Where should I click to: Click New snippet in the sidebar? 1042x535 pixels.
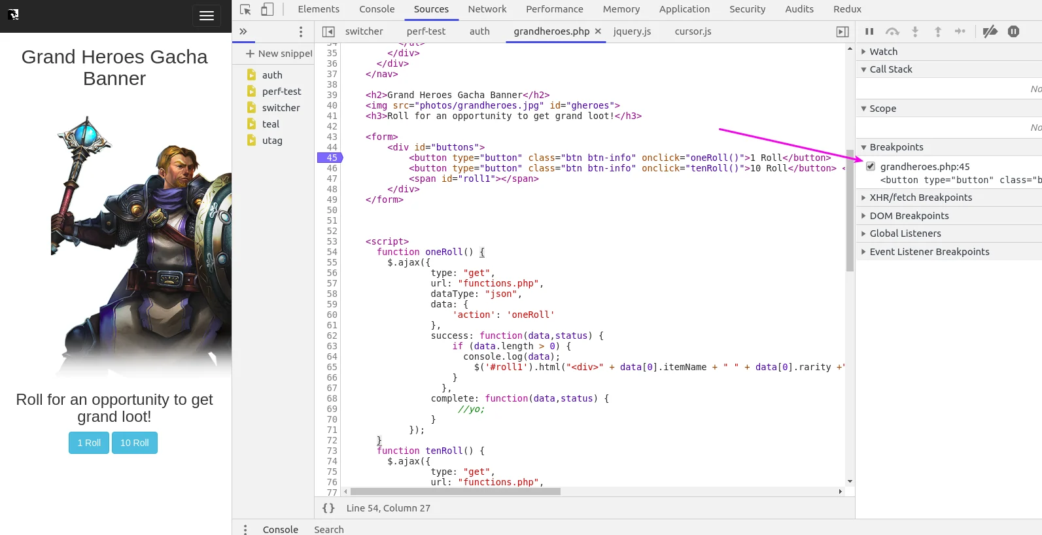pos(279,54)
